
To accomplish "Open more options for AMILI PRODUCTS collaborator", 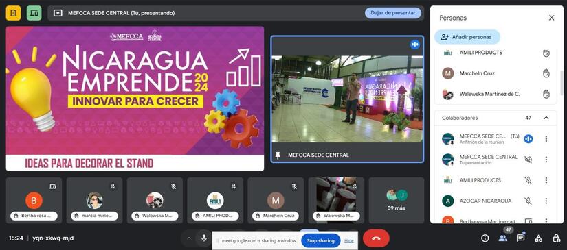I will tap(546, 180).
